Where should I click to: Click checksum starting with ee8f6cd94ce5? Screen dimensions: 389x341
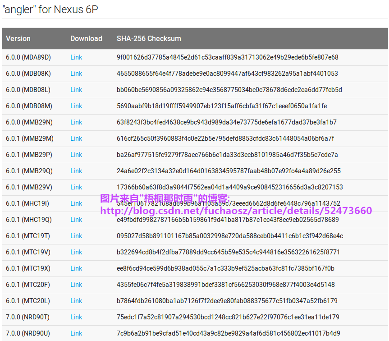pyautogui.click(x=225, y=268)
